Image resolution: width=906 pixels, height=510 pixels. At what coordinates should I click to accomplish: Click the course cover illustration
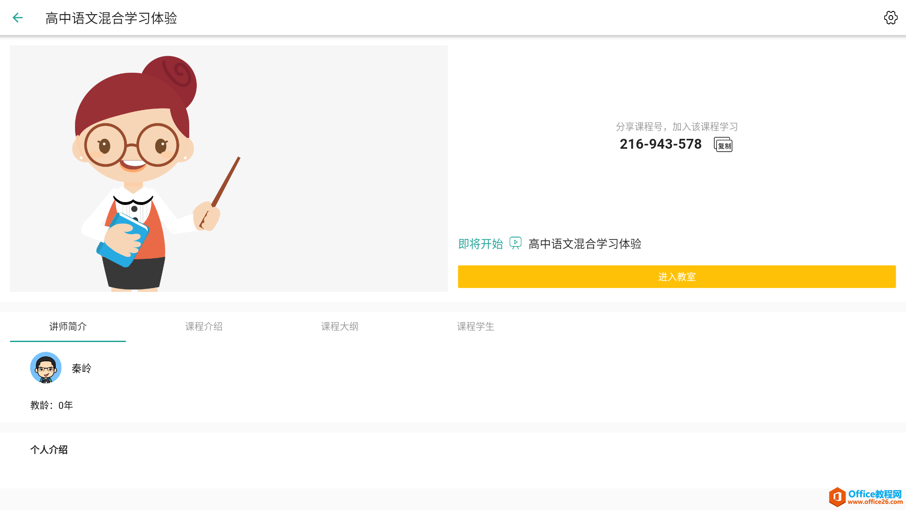click(229, 169)
